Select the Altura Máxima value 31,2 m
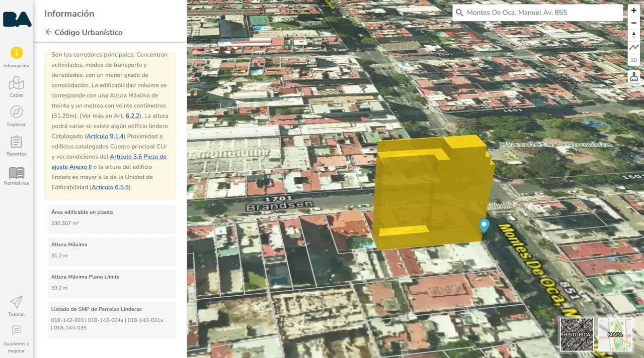The height and width of the screenshot is (358, 644). [59, 256]
